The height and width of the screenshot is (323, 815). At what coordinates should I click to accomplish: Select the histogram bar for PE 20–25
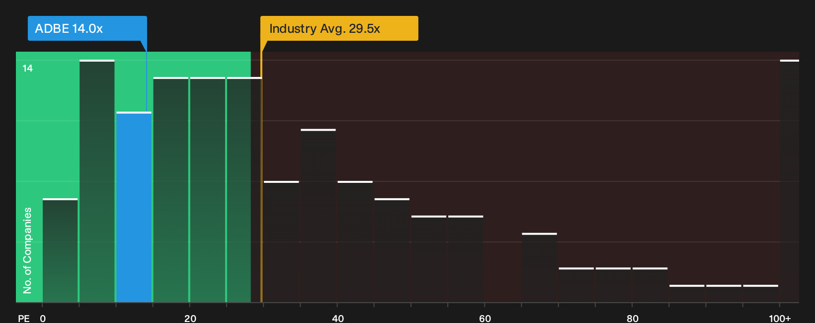(x=208, y=190)
